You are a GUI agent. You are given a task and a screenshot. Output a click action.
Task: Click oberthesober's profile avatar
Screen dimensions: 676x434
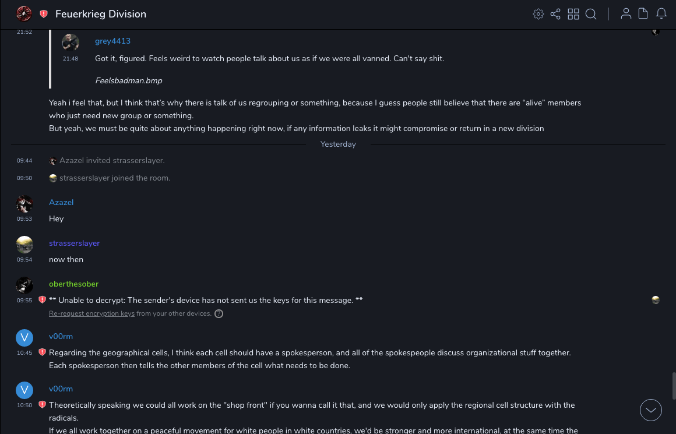pyautogui.click(x=24, y=285)
